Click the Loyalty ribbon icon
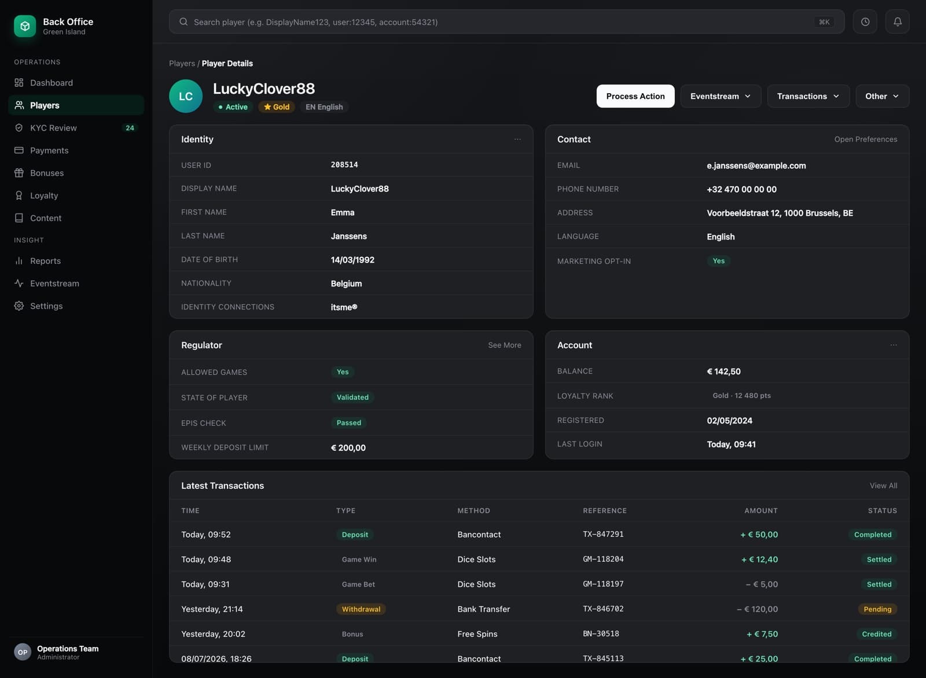This screenshot has height=678, width=926. pos(19,196)
